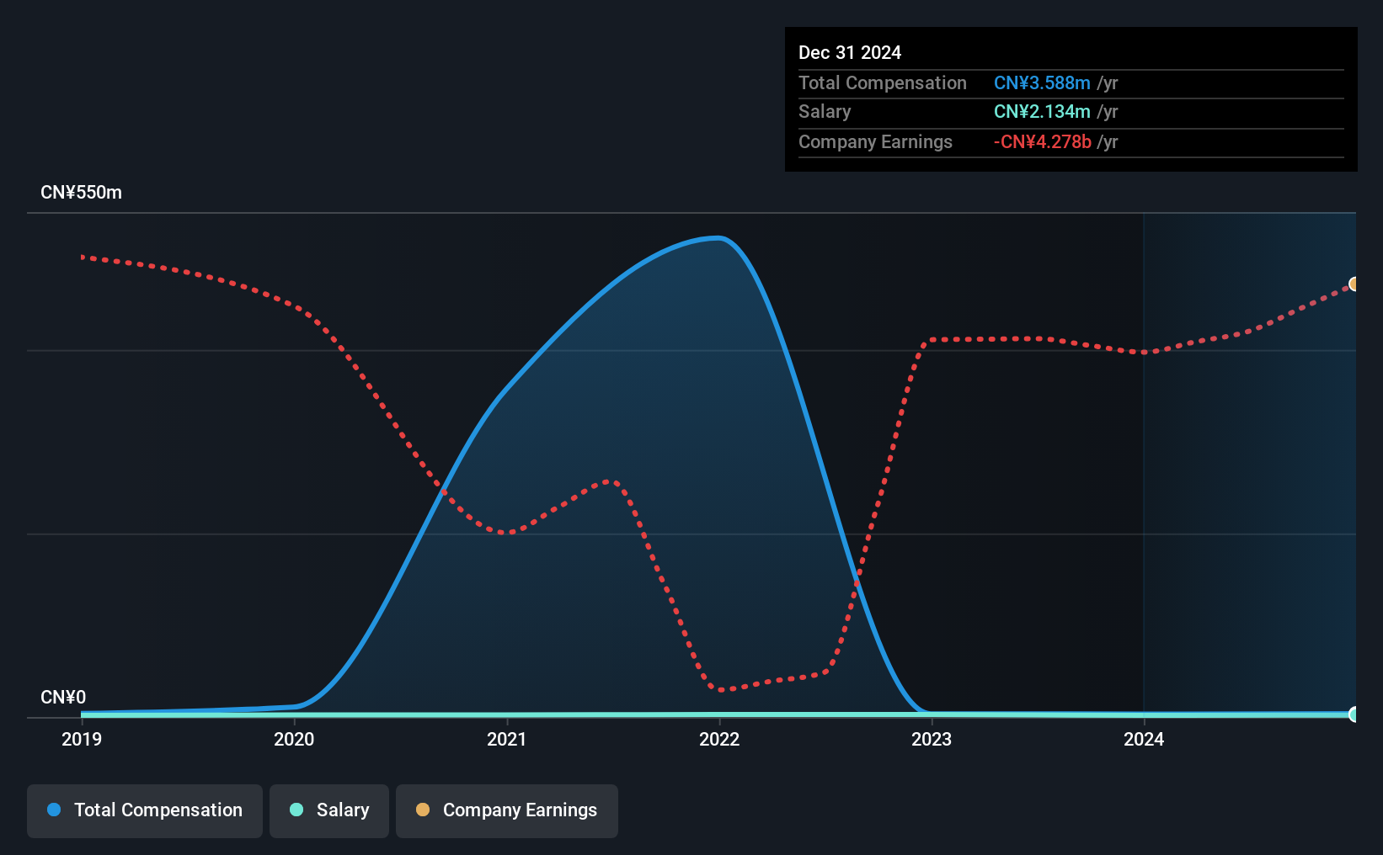Click the 2024 x-axis label

pos(1144,739)
